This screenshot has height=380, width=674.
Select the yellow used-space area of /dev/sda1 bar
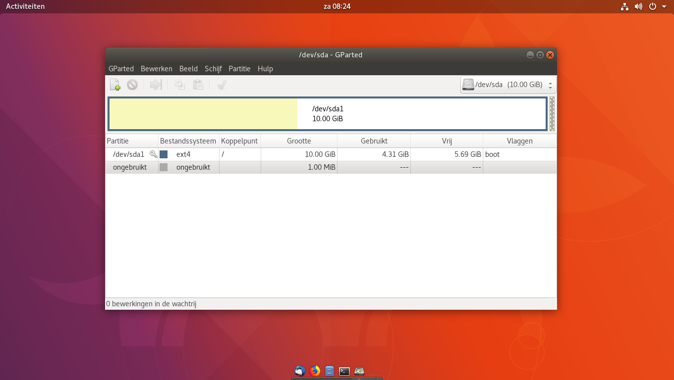(x=203, y=114)
